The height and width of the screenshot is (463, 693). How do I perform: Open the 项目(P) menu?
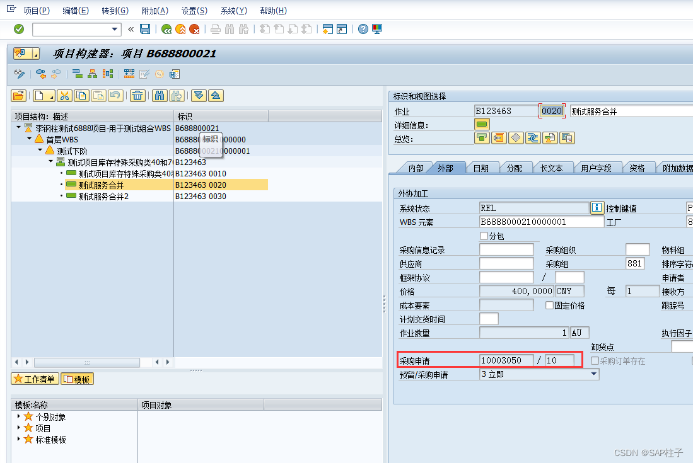(x=37, y=11)
